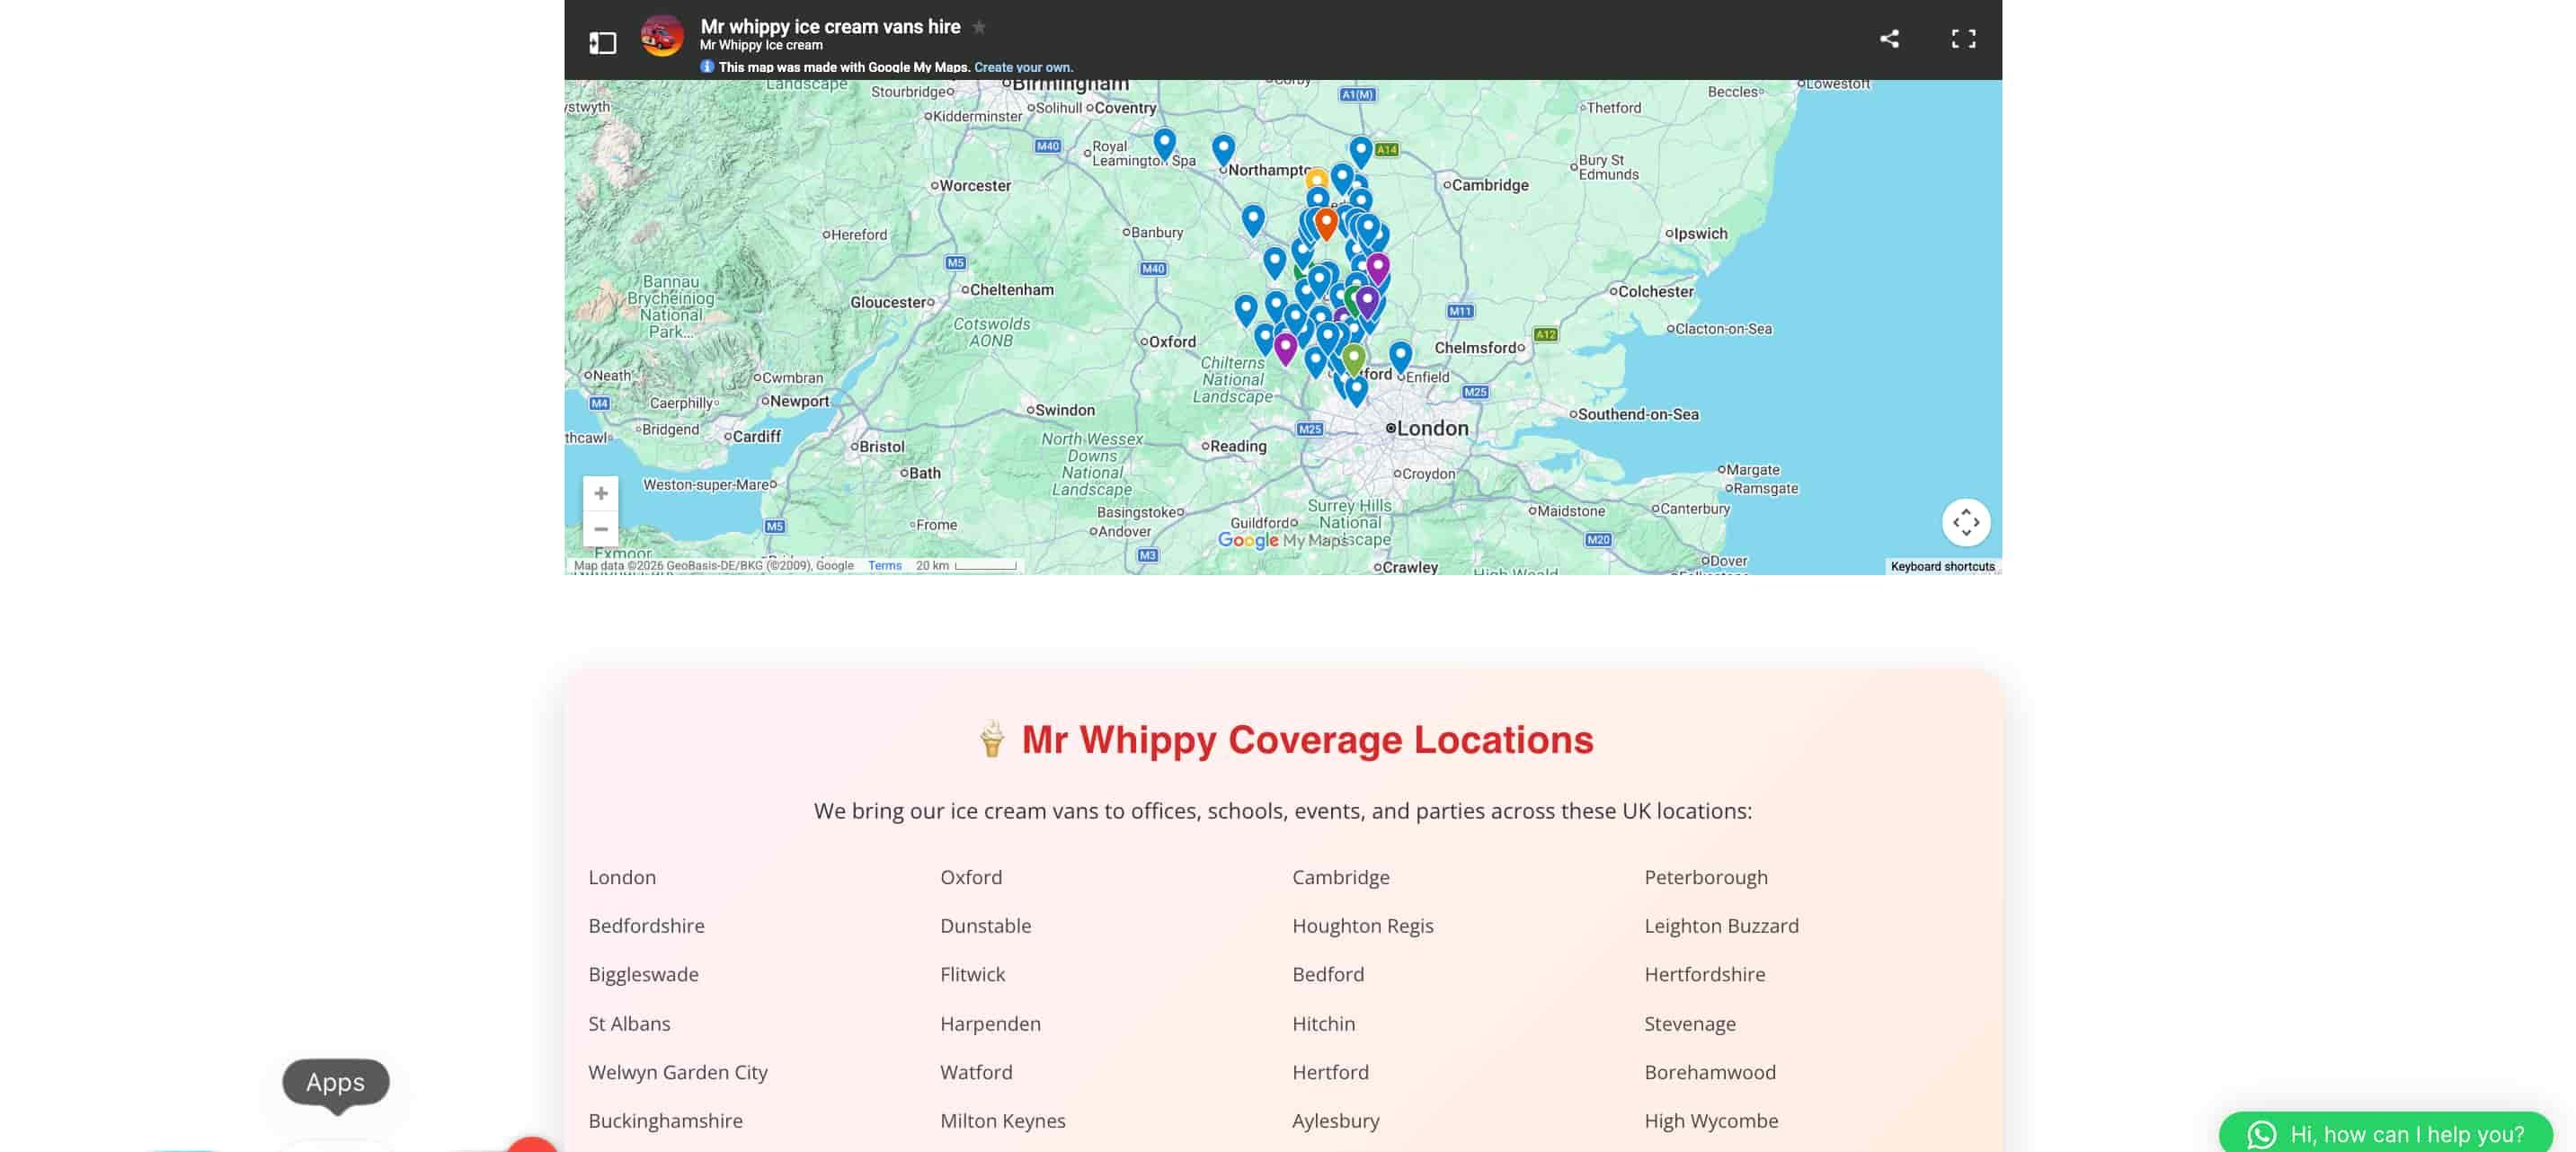Select the light green pin above Watford
Image resolution: width=2576 pixels, height=1152 pixels.
(x=1353, y=358)
